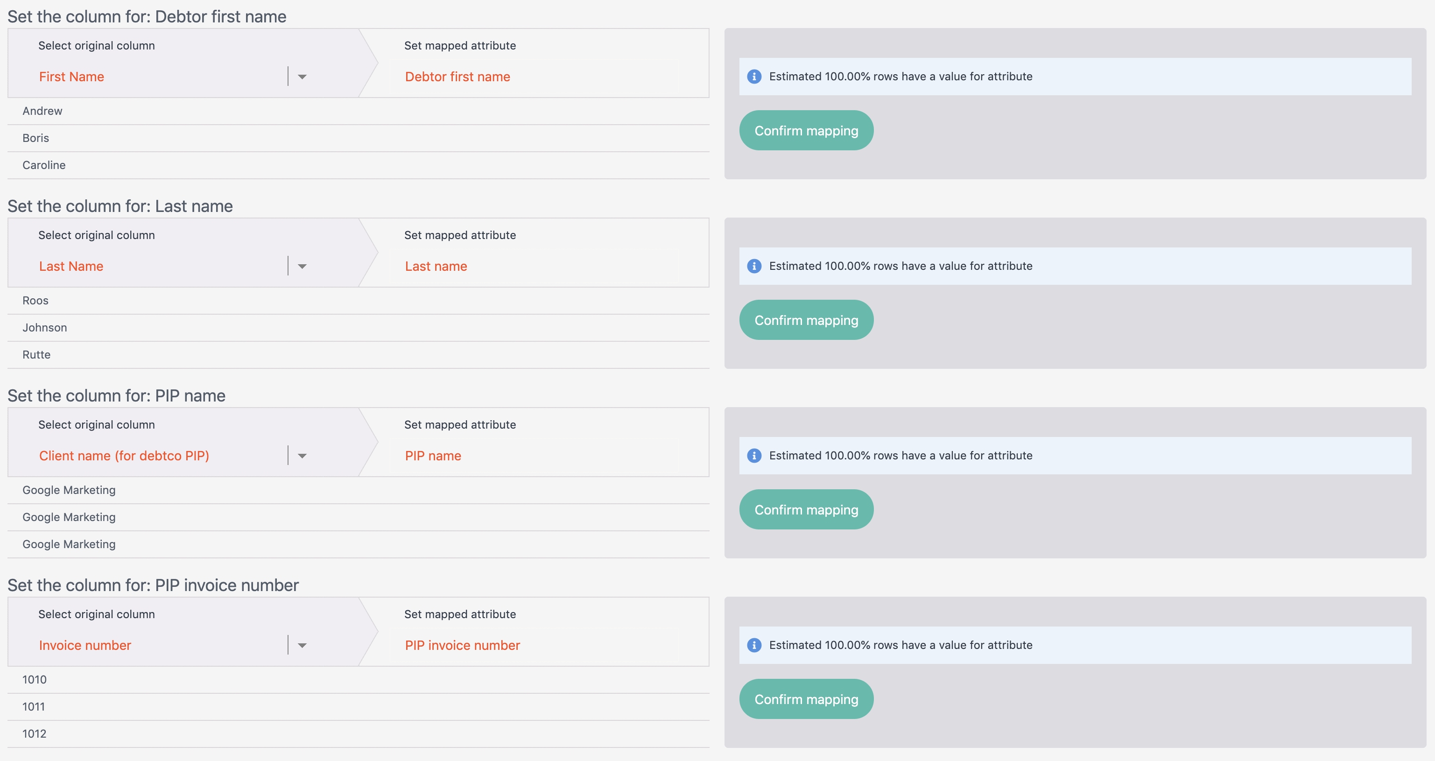The height and width of the screenshot is (761, 1435).
Task: Confirm mapping for Debtor first name
Action: click(x=806, y=130)
